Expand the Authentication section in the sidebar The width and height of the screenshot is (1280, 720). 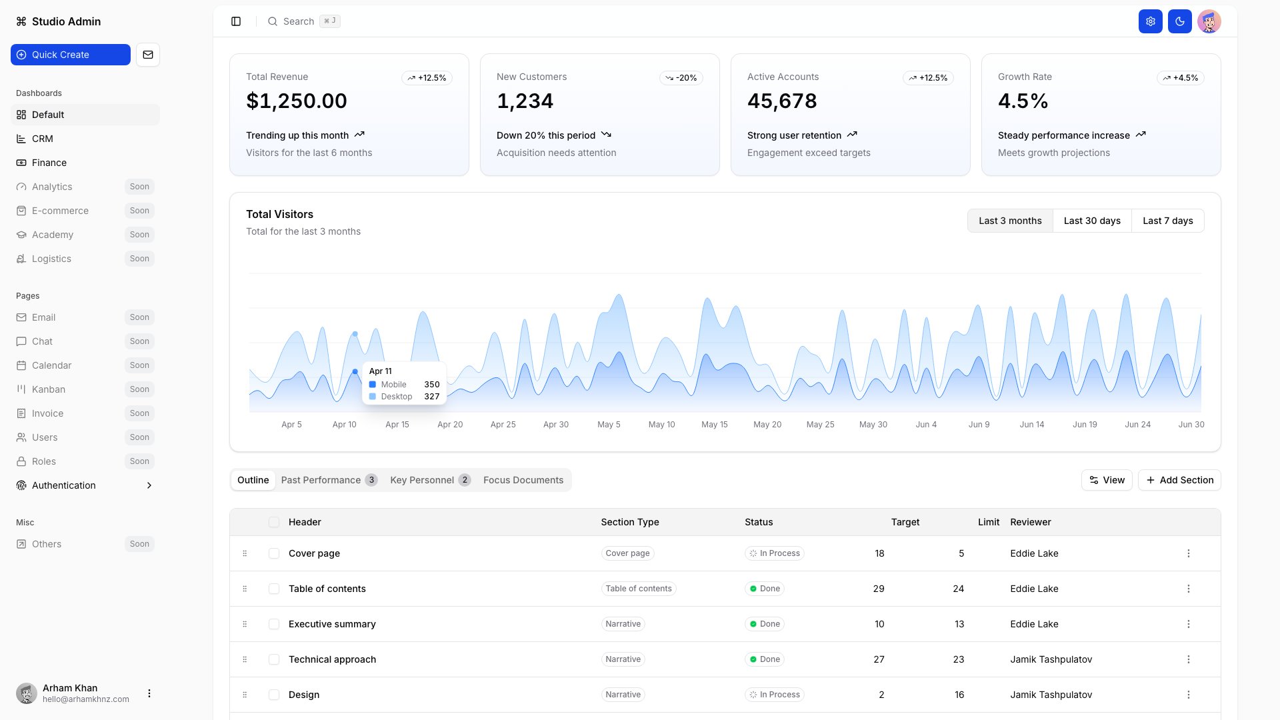click(x=149, y=485)
